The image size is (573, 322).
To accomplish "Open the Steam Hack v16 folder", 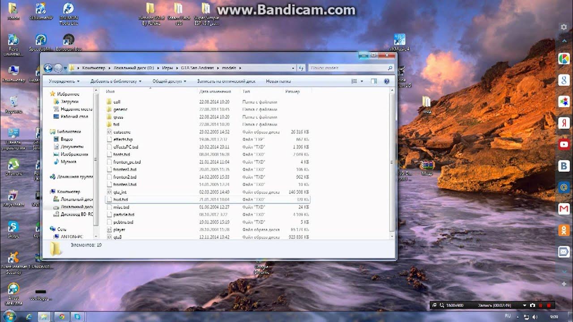I will (x=179, y=13).
